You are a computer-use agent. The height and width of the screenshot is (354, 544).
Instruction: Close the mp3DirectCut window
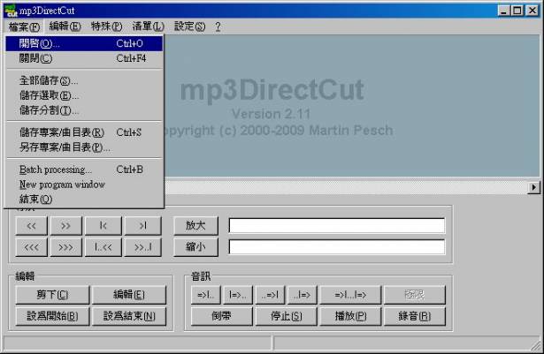click(x=533, y=11)
